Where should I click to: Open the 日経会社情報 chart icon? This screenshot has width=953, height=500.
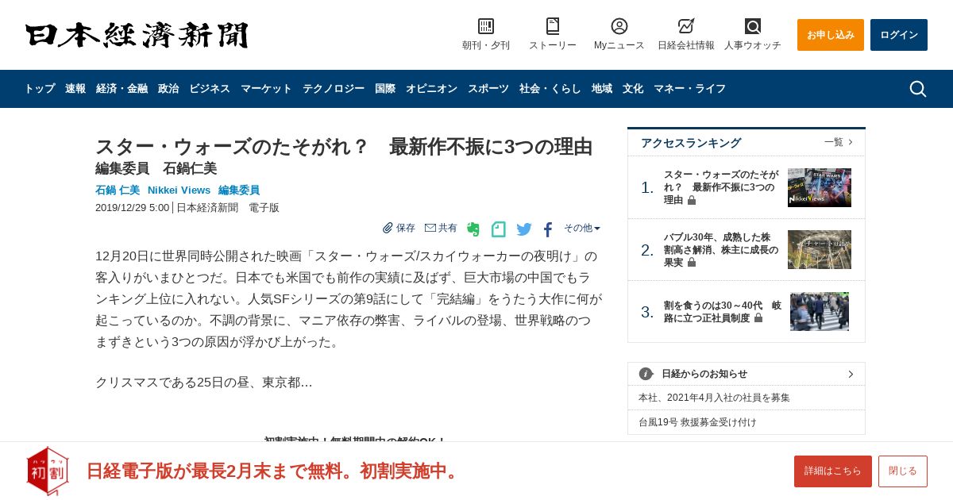click(x=686, y=26)
